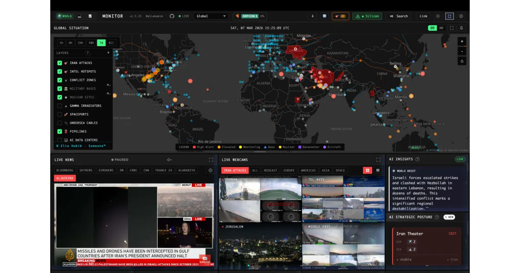The image size is (520, 273).
Task: Expand the Live News panel fullscreen icon
Action: pyautogui.click(x=211, y=159)
